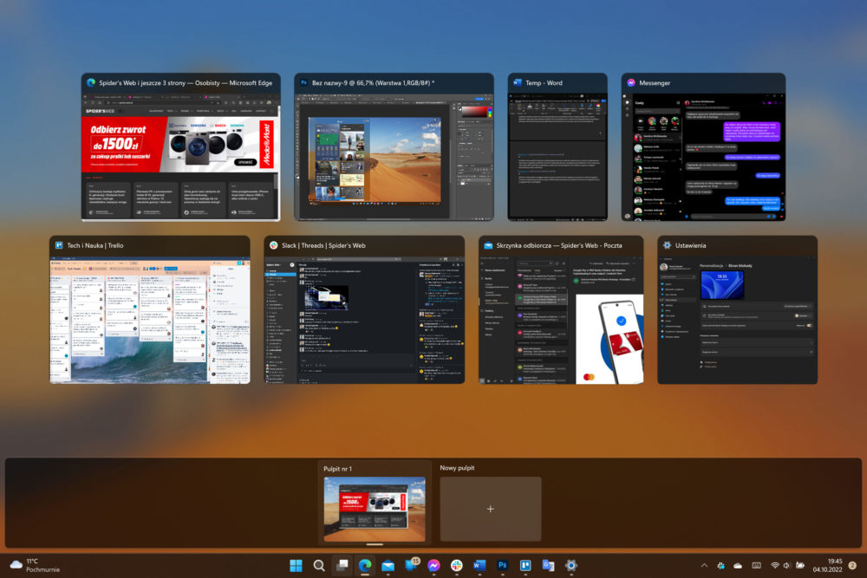
Task: Click the battery tray icon
Action: click(x=799, y=565)
